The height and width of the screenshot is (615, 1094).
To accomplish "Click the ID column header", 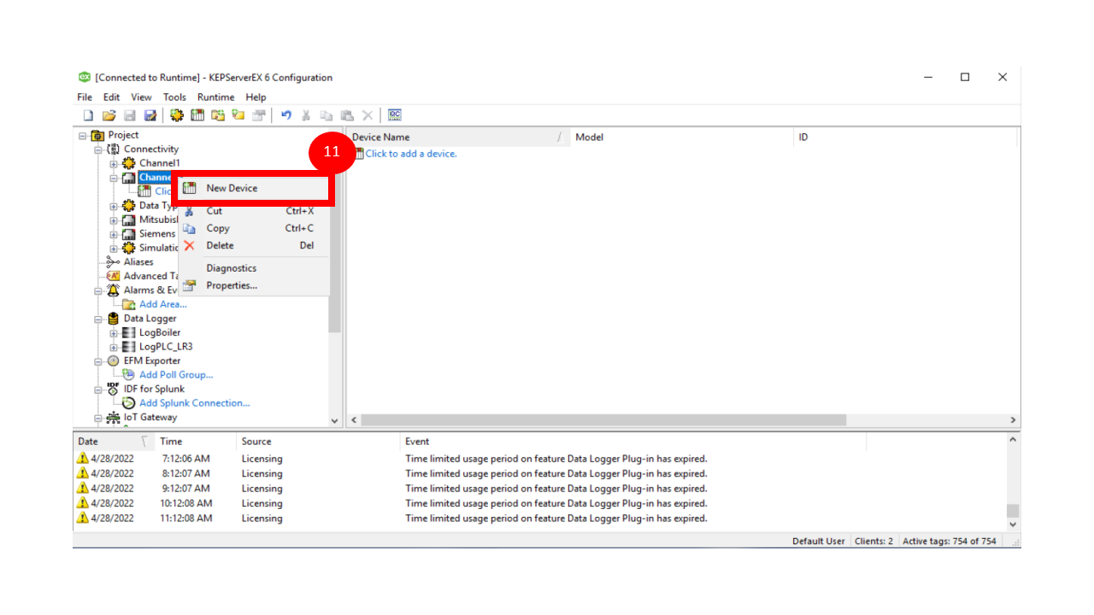I will [x=905, y=137].
